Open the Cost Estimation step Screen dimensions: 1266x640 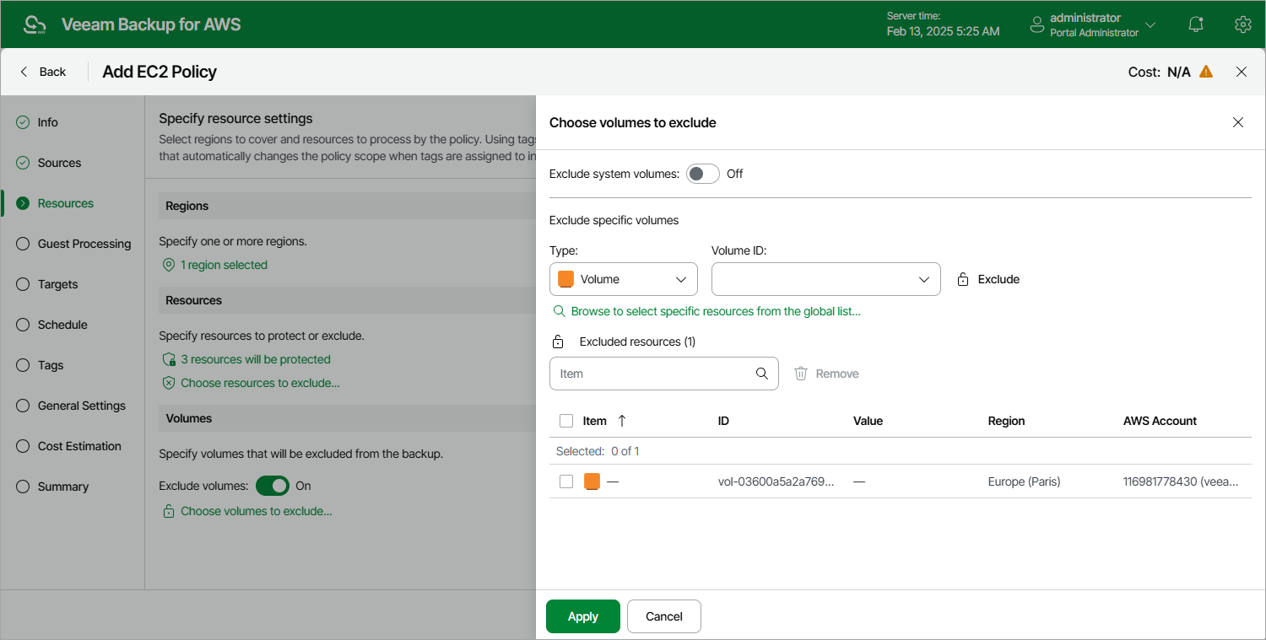click(x=79, y=446)
